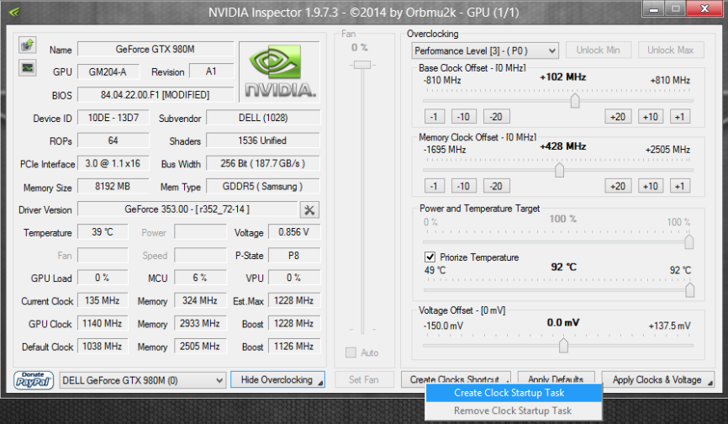
Task: Toggle the Priorize Temperature checkbox
Action: (430, 257)
